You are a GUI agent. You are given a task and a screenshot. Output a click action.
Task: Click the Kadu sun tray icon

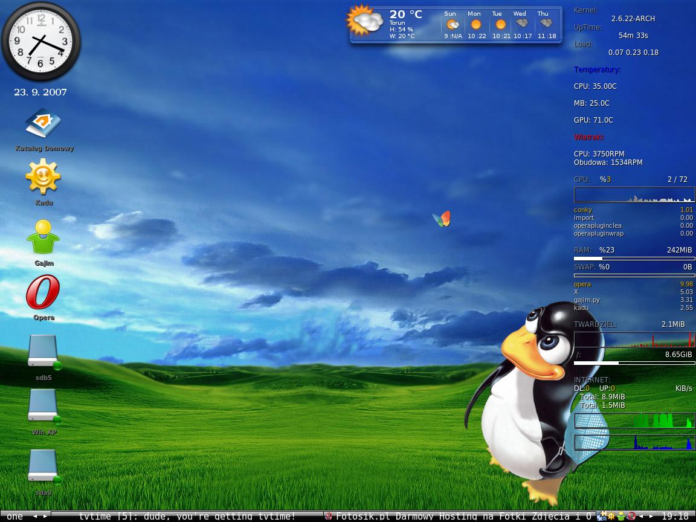pos(611,516)
